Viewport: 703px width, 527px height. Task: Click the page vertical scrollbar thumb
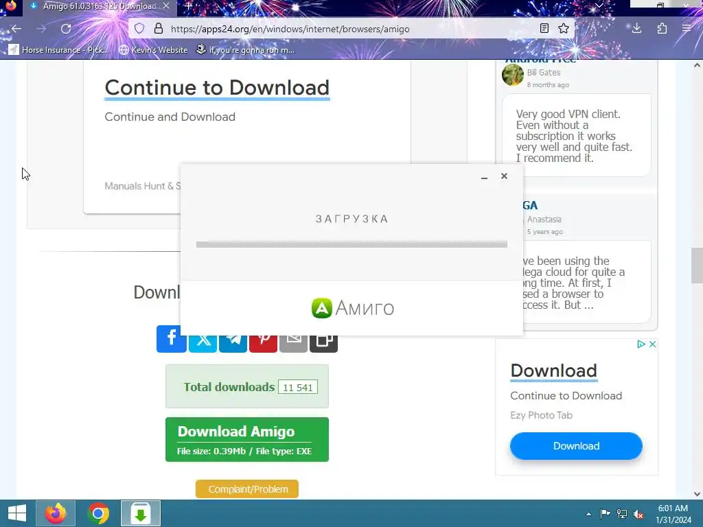[x=697, y=266]
